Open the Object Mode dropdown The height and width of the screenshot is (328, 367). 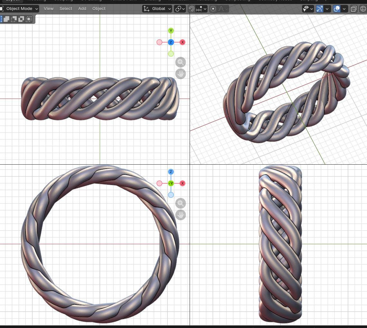click(x=19, y=9)
